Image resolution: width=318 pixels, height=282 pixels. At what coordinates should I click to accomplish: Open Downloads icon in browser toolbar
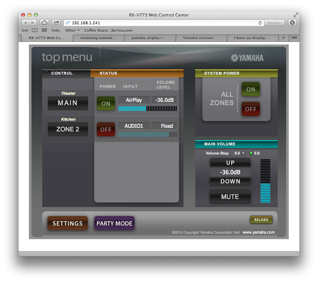292,23
